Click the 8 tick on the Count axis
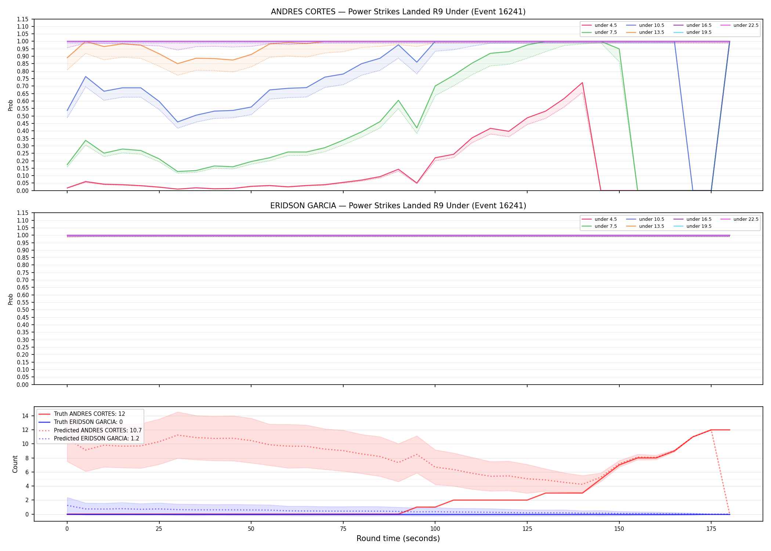Image resolution: width=771 pixels, height=551 pixels. (x=27, y=458)
